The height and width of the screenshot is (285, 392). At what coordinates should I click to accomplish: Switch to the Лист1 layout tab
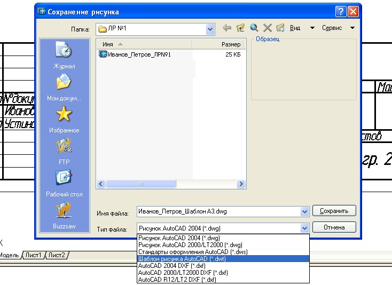(x=34, y=255)
